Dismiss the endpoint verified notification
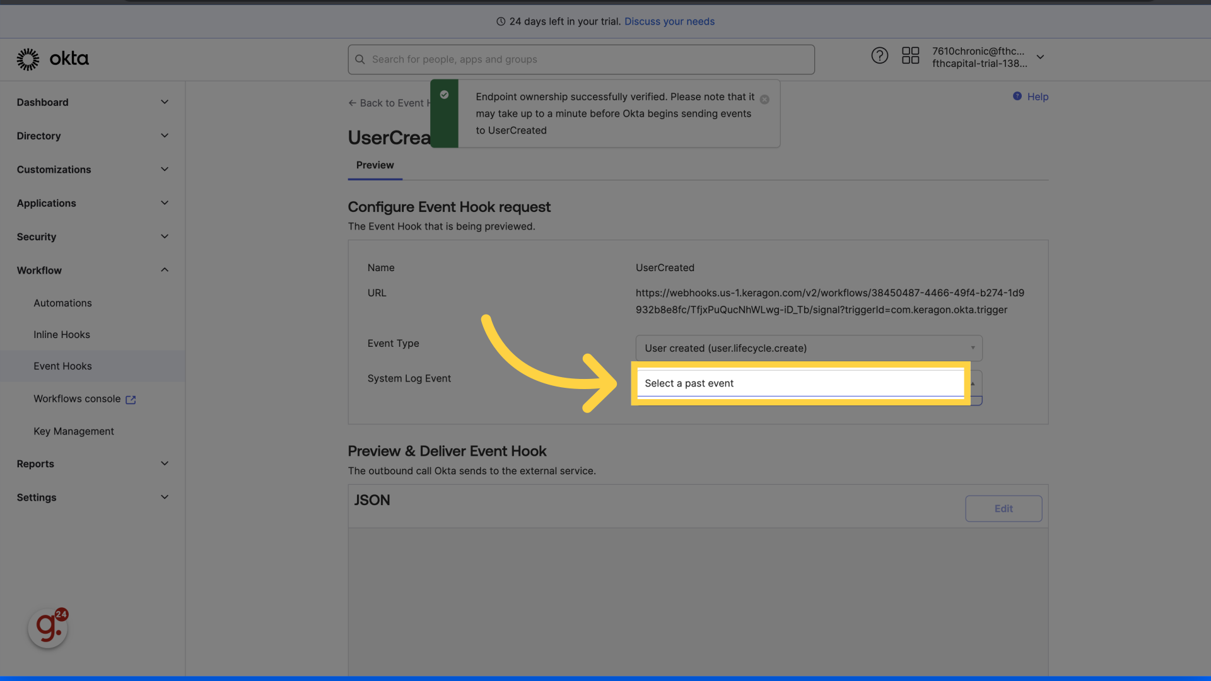This screenshot has width=1211, height=681. pyautogui.click(x=764, y=100)
